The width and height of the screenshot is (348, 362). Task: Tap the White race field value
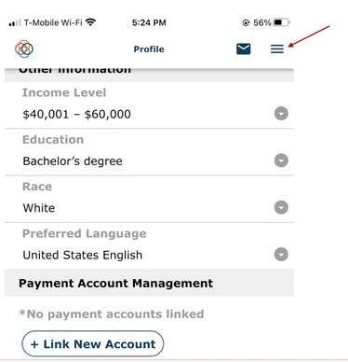39,208
